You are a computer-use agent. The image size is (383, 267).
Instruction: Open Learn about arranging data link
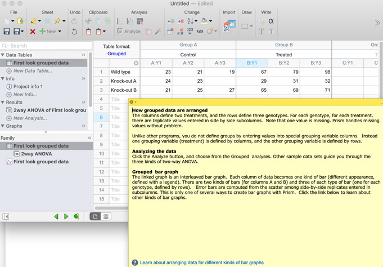pyautogui.click(x=202, y=262)
